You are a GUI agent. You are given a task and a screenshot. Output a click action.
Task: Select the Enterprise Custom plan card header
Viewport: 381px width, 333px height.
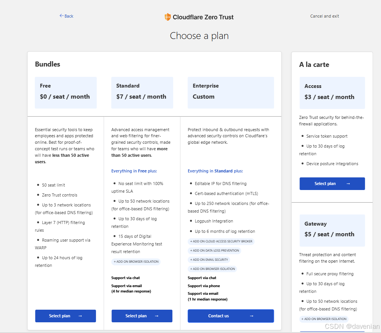point(230,93)
